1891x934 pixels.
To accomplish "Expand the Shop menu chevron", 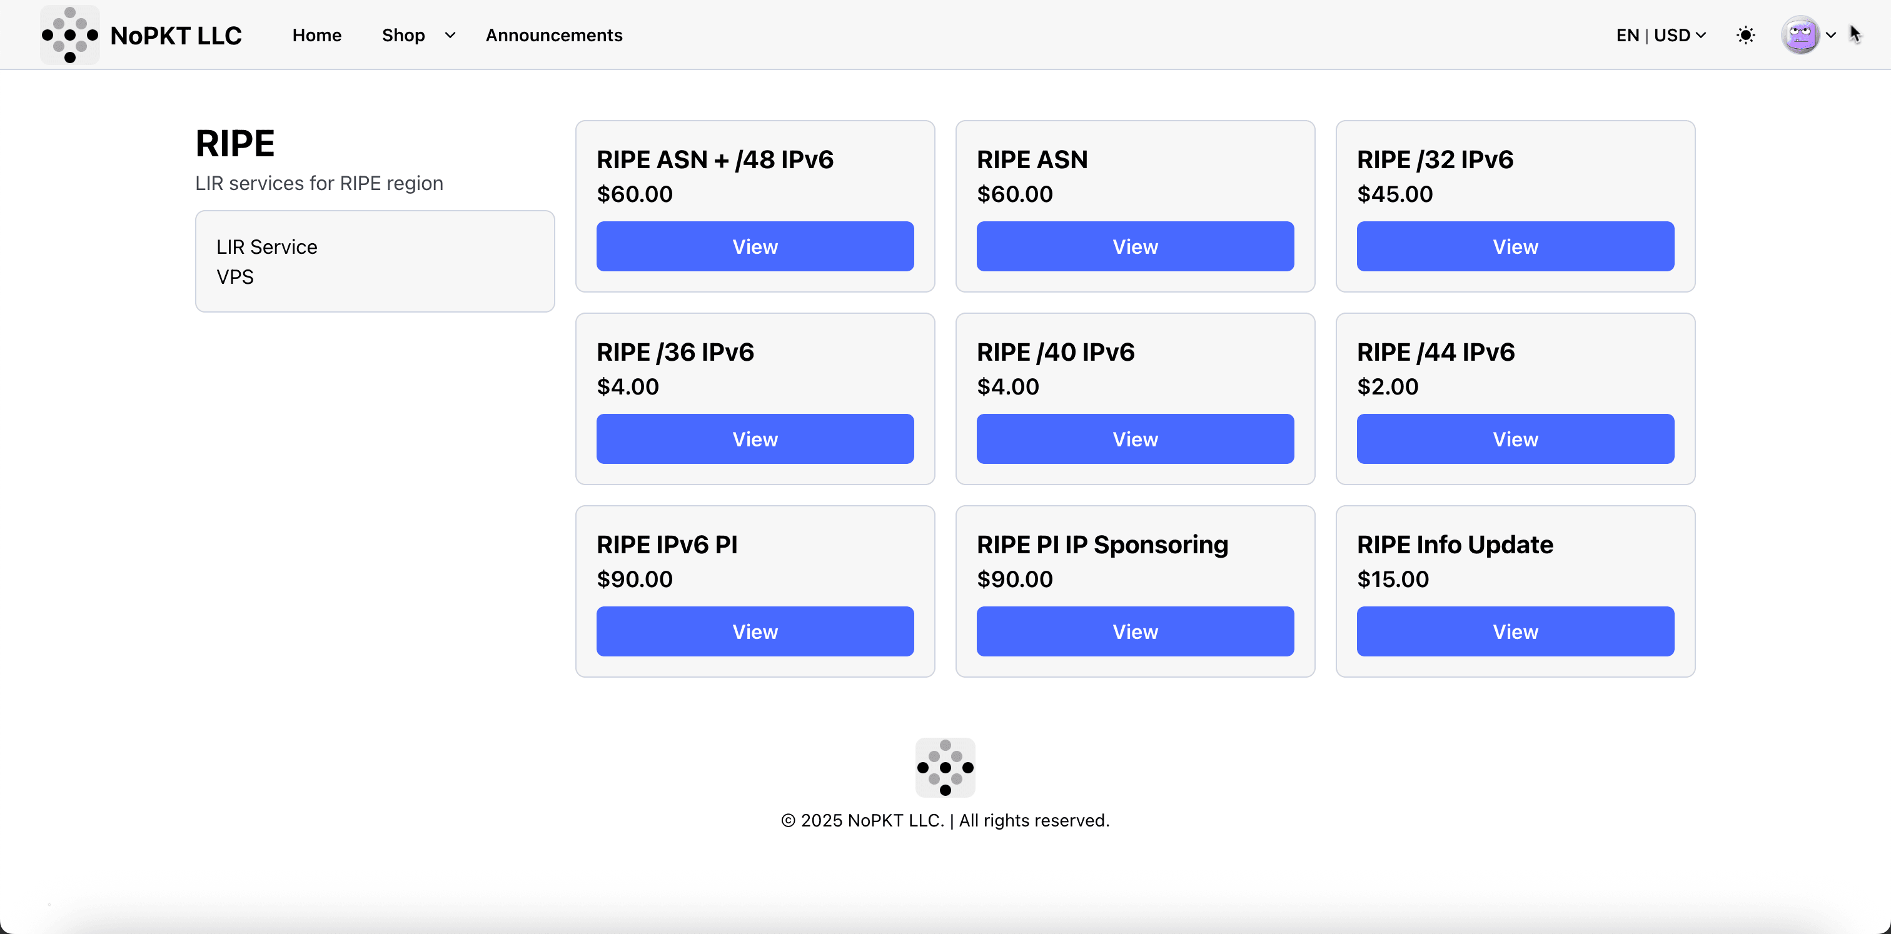I will [x=450, y=35].
